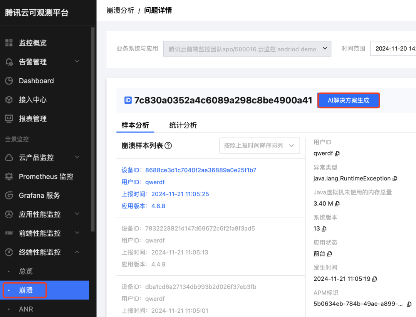The height and width of the screenshot is (317, 416).
Task: Click the Prometheus 监控 icon
Action: point(9,177)
